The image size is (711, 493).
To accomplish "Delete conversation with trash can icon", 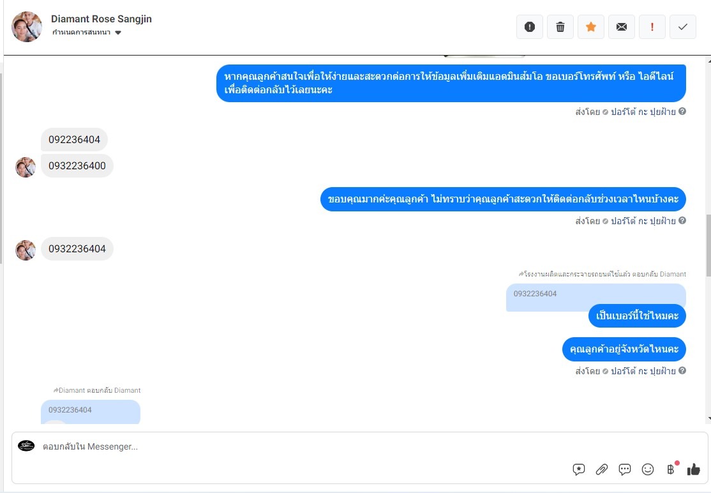I will 560,27.
